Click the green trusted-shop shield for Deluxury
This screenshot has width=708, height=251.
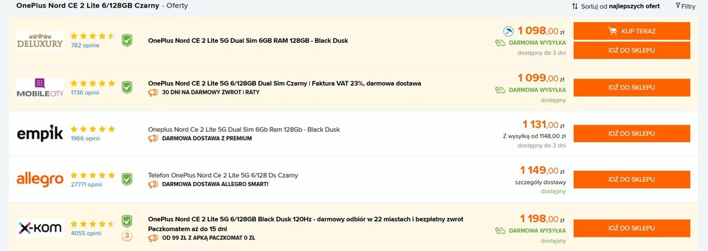(x=127, y=41)
